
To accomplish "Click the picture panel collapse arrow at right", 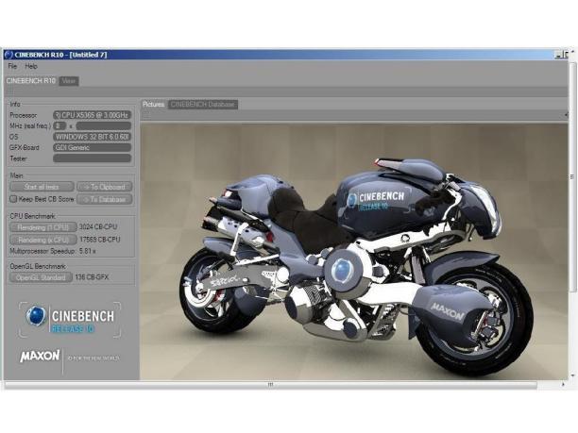I will 566,115.
